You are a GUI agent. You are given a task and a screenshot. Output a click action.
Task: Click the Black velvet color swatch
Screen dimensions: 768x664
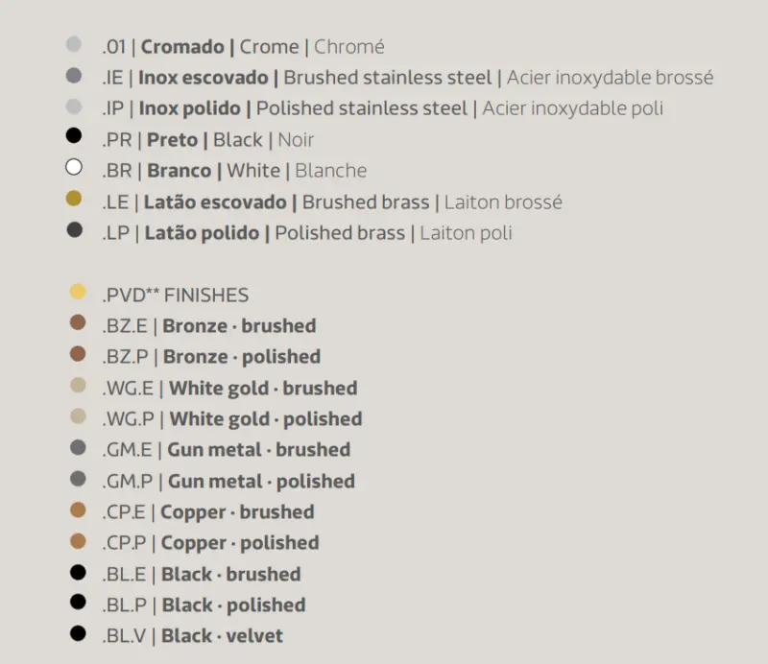(78, 633)
